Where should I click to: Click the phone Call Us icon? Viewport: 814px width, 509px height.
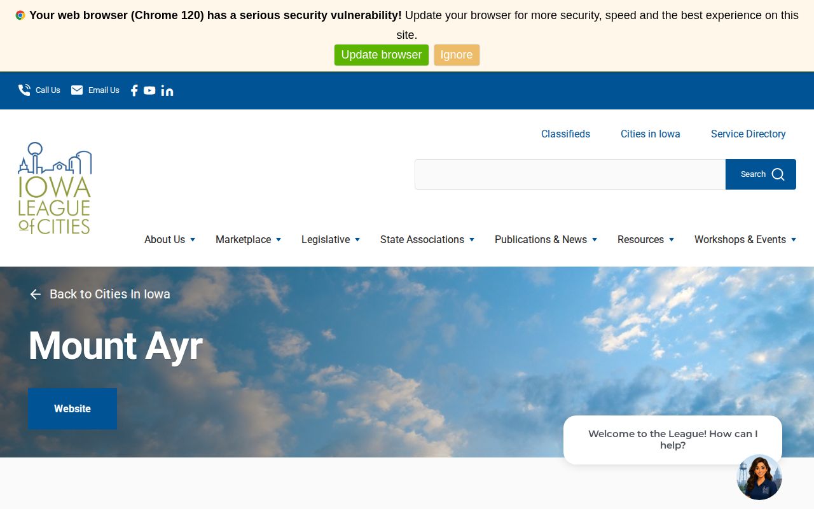pos(24,90)
